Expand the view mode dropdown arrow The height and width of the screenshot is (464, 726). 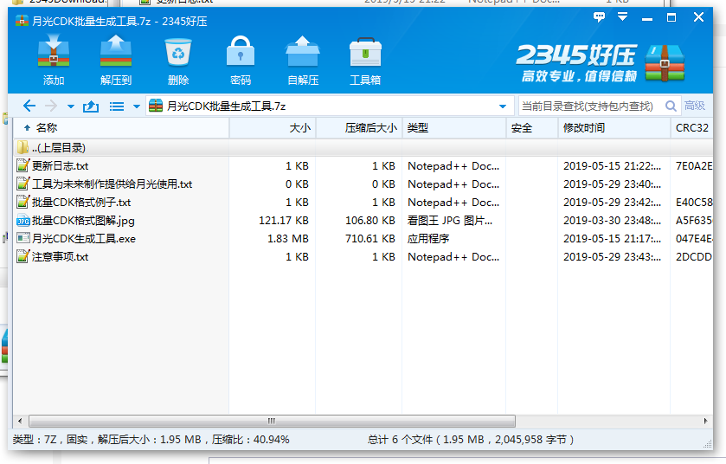(136, 106)
